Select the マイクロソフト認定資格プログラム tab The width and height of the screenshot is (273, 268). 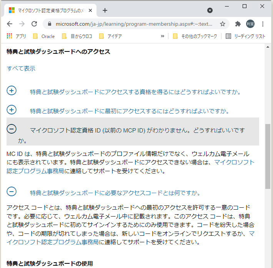[50, 10]
